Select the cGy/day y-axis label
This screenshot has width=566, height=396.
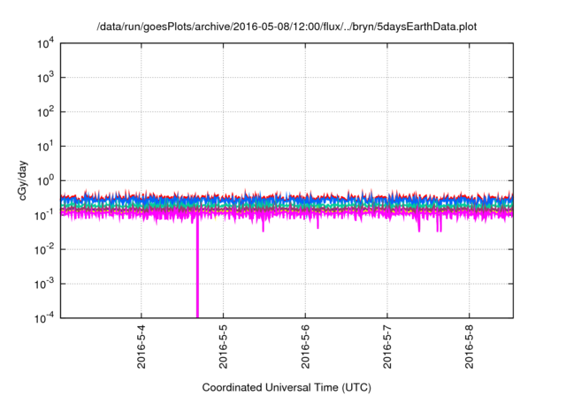pyautogui.click(x=22, y=180)
